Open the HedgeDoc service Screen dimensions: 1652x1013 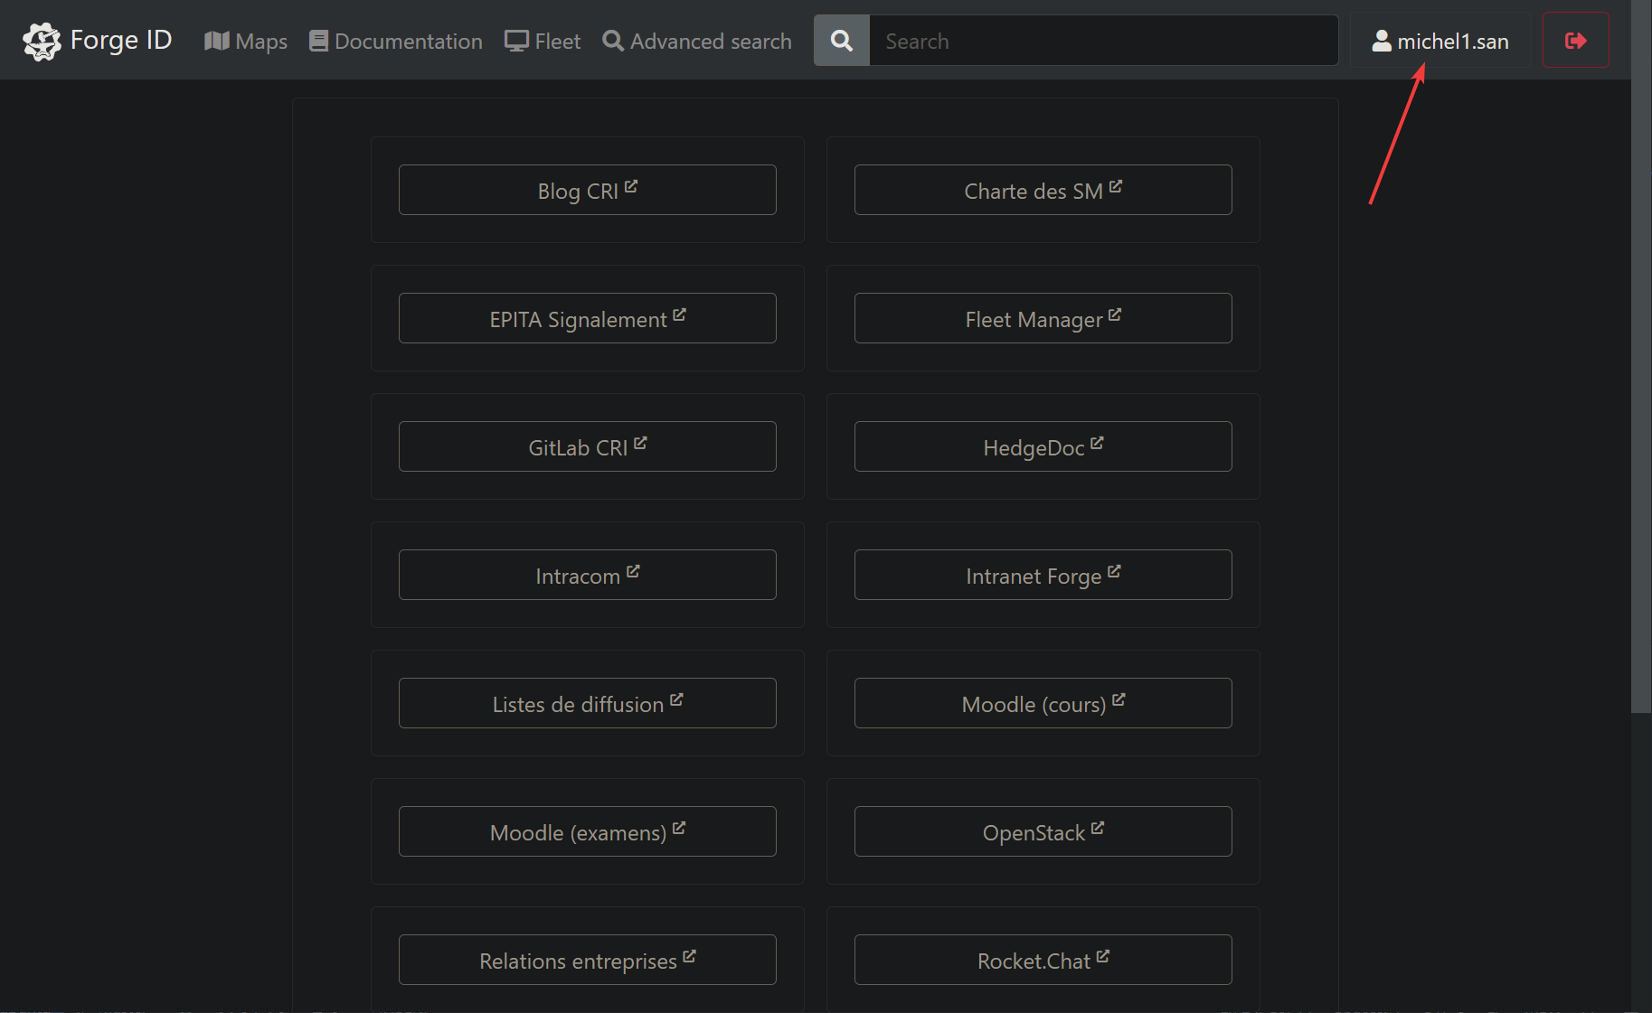coord(1043,446)
